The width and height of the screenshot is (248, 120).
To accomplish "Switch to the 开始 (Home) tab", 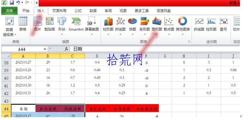I will coord(26,11).
